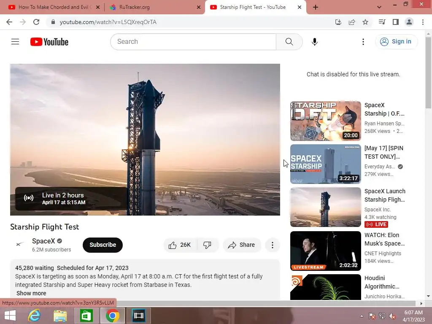Open Chrome three-dot menu

pyautogui.click(x=423, y=22)
